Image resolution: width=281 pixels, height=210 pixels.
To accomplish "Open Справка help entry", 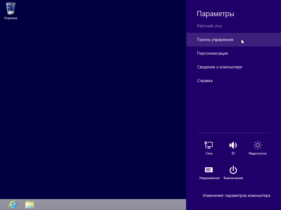I will click(x=204, y=80).
